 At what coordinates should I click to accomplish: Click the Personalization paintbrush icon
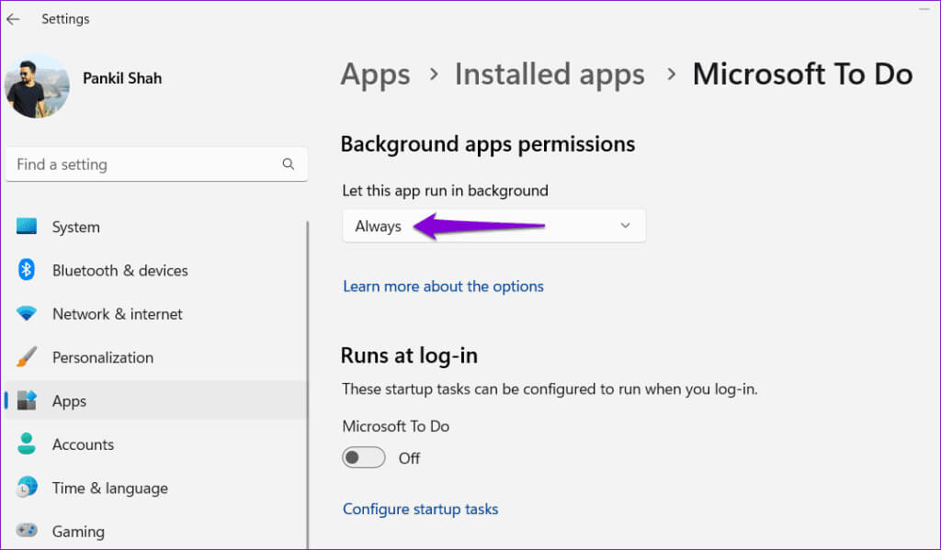pyautogui.click(x=27, y=356)
